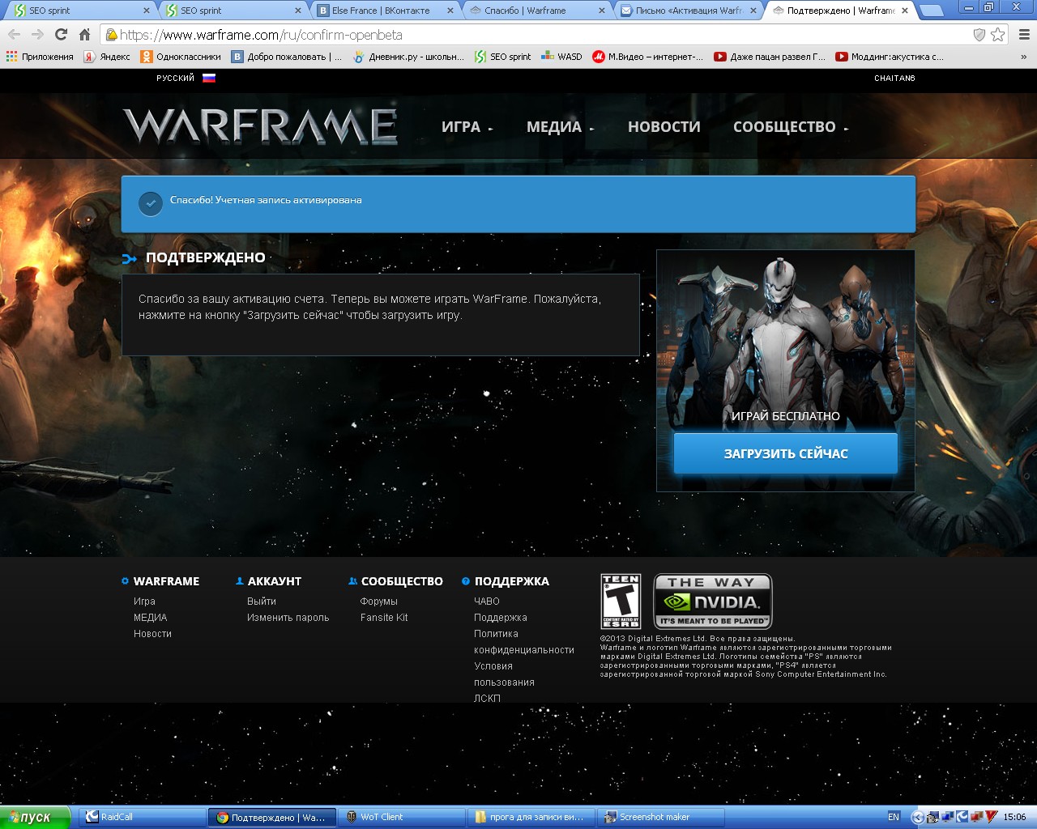Reload the current page
Viewport: 1037px width, 829px height.
coord(61,35)
